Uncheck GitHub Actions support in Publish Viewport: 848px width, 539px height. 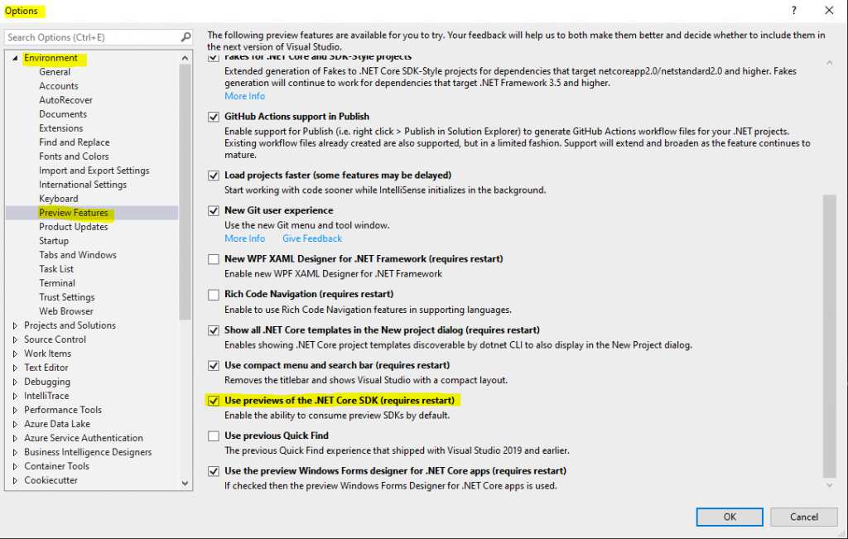click(214, 117)
